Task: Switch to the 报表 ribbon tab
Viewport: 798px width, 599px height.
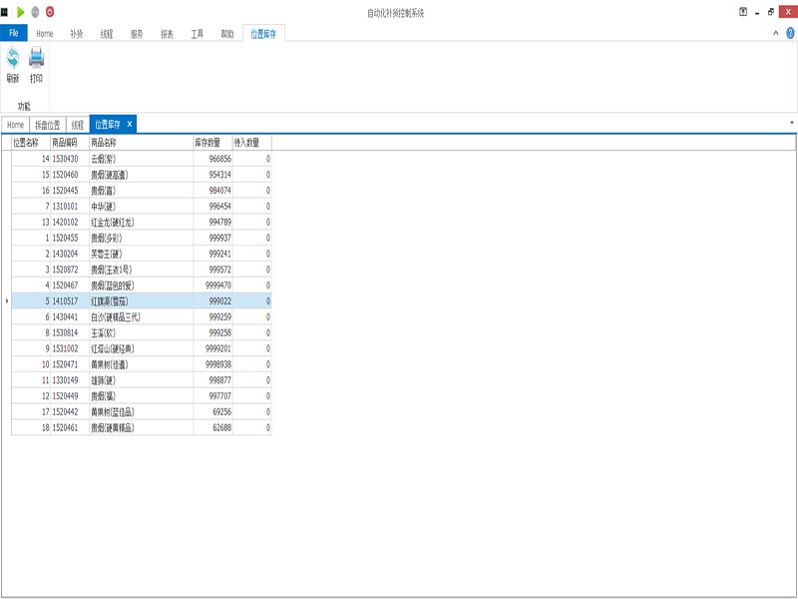Action: point(167,33)
